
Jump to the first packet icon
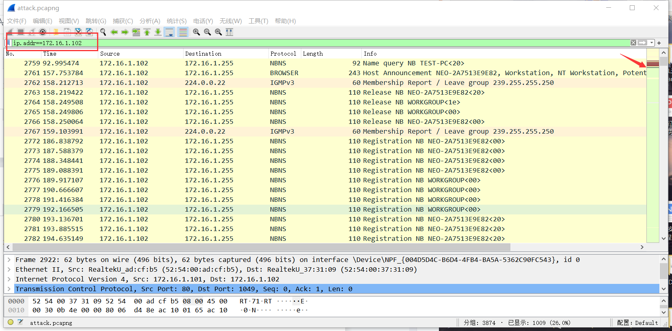147,32
